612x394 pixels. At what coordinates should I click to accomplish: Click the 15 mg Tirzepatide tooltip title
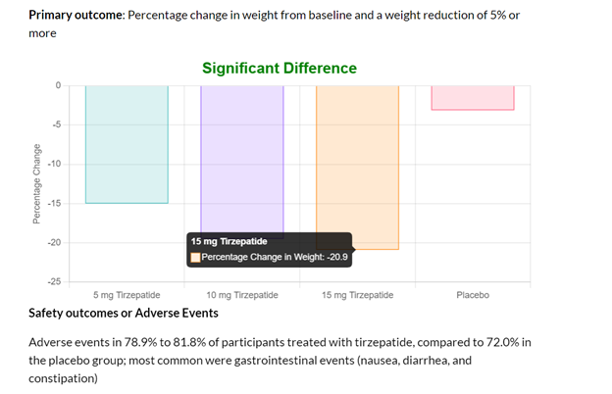[229, 241]
